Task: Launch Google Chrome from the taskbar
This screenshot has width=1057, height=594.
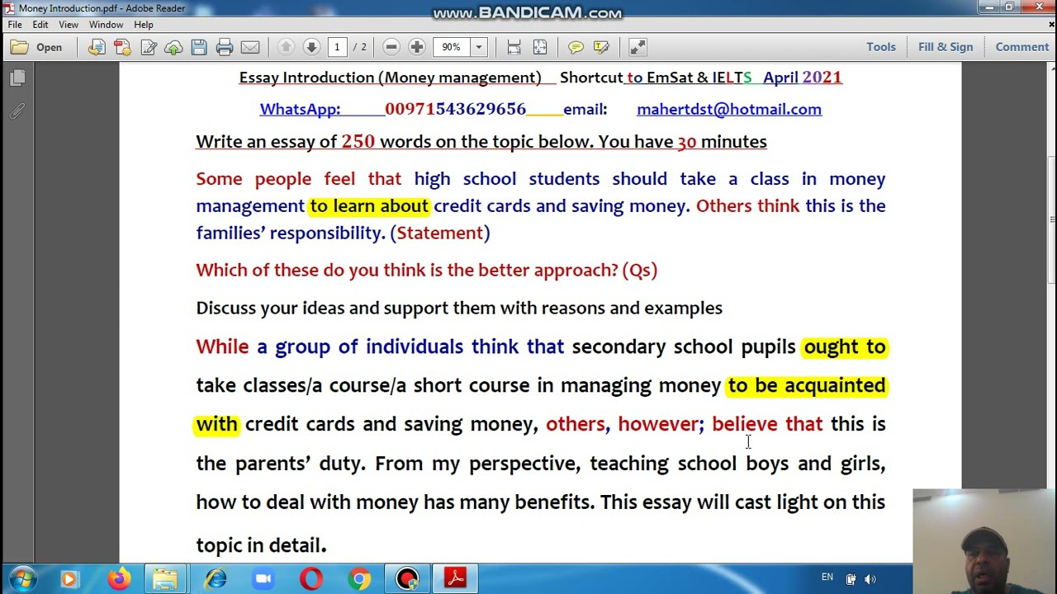Action: [359, 579]
